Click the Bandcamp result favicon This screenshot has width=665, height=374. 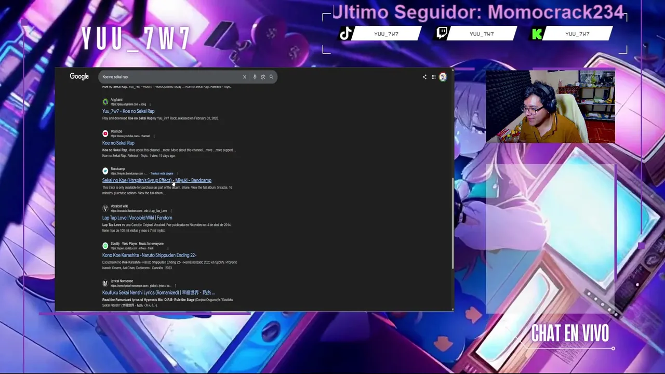click(x=105, y=171)
